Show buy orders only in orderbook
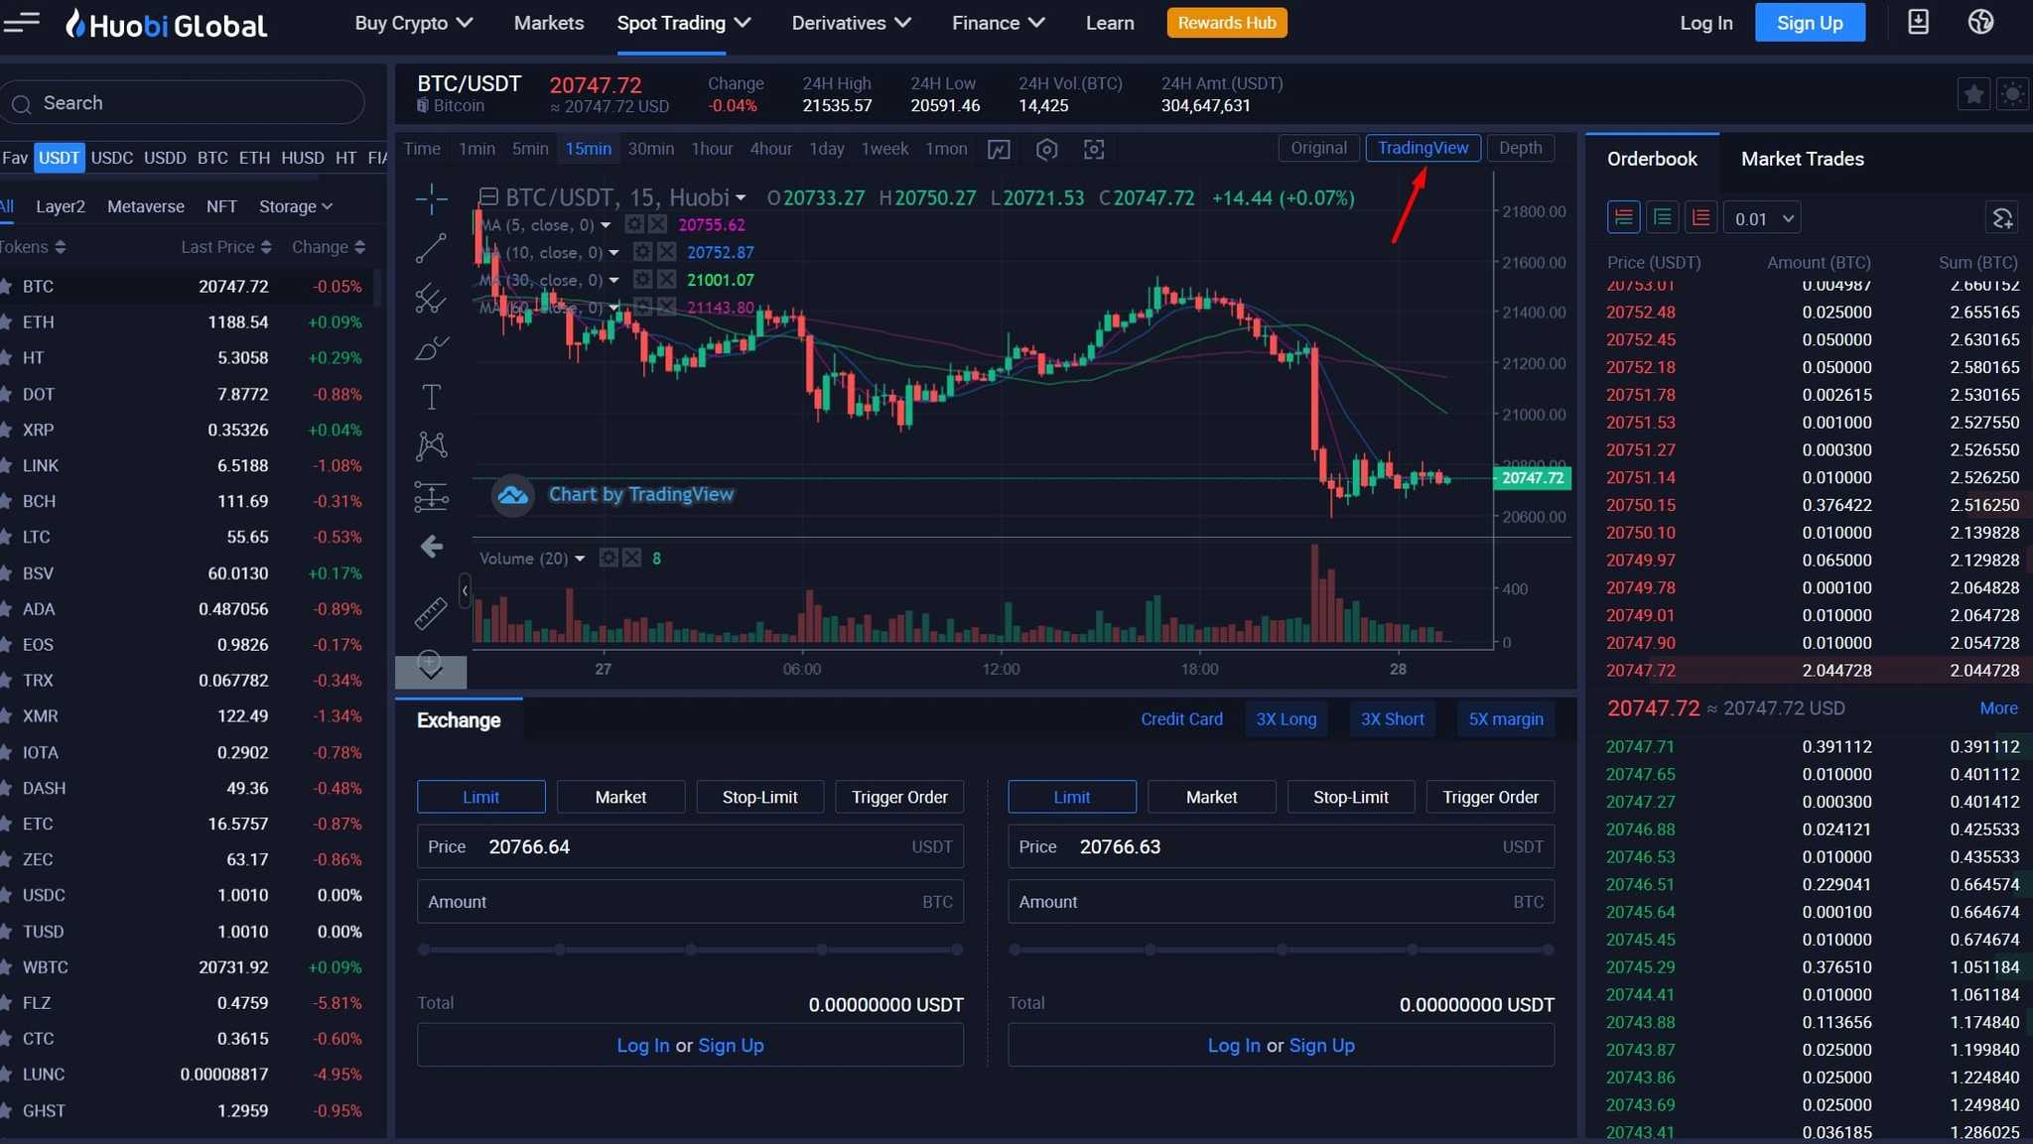This screenshot has width=2033, height=1144. coord(1663,217)
